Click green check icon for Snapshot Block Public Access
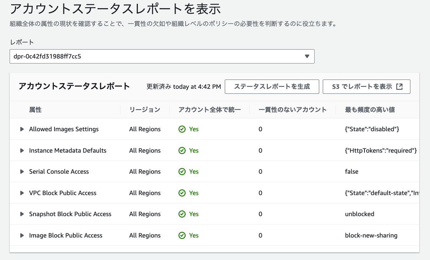Image resolution: width=430 pixels, height=260 pixels. (x=182, y=214)
